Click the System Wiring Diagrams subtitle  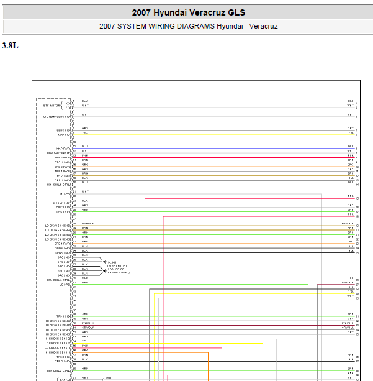pos(188,26)
